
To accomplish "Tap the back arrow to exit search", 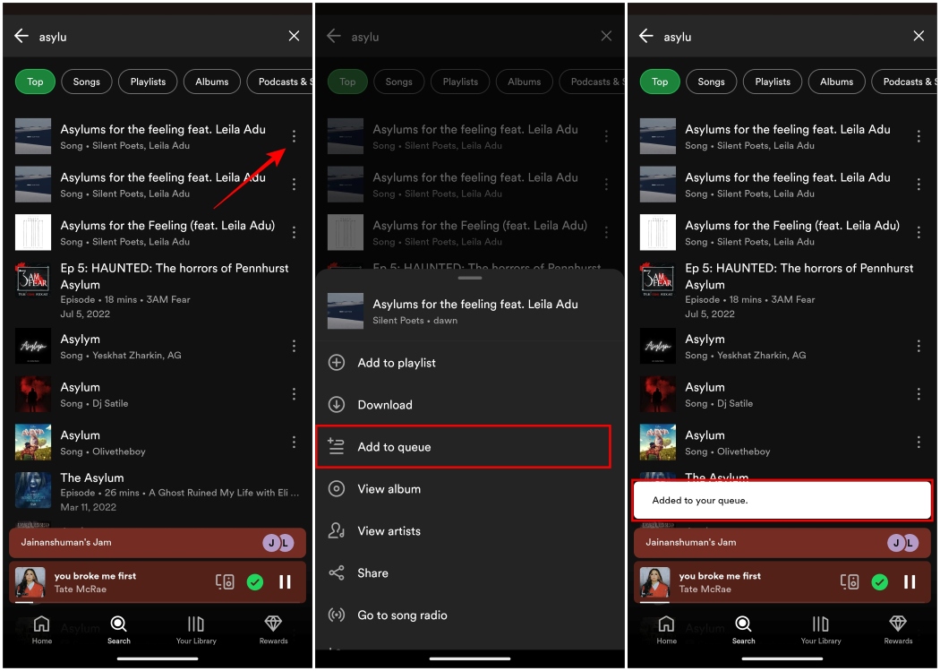I will click(20, 36).
